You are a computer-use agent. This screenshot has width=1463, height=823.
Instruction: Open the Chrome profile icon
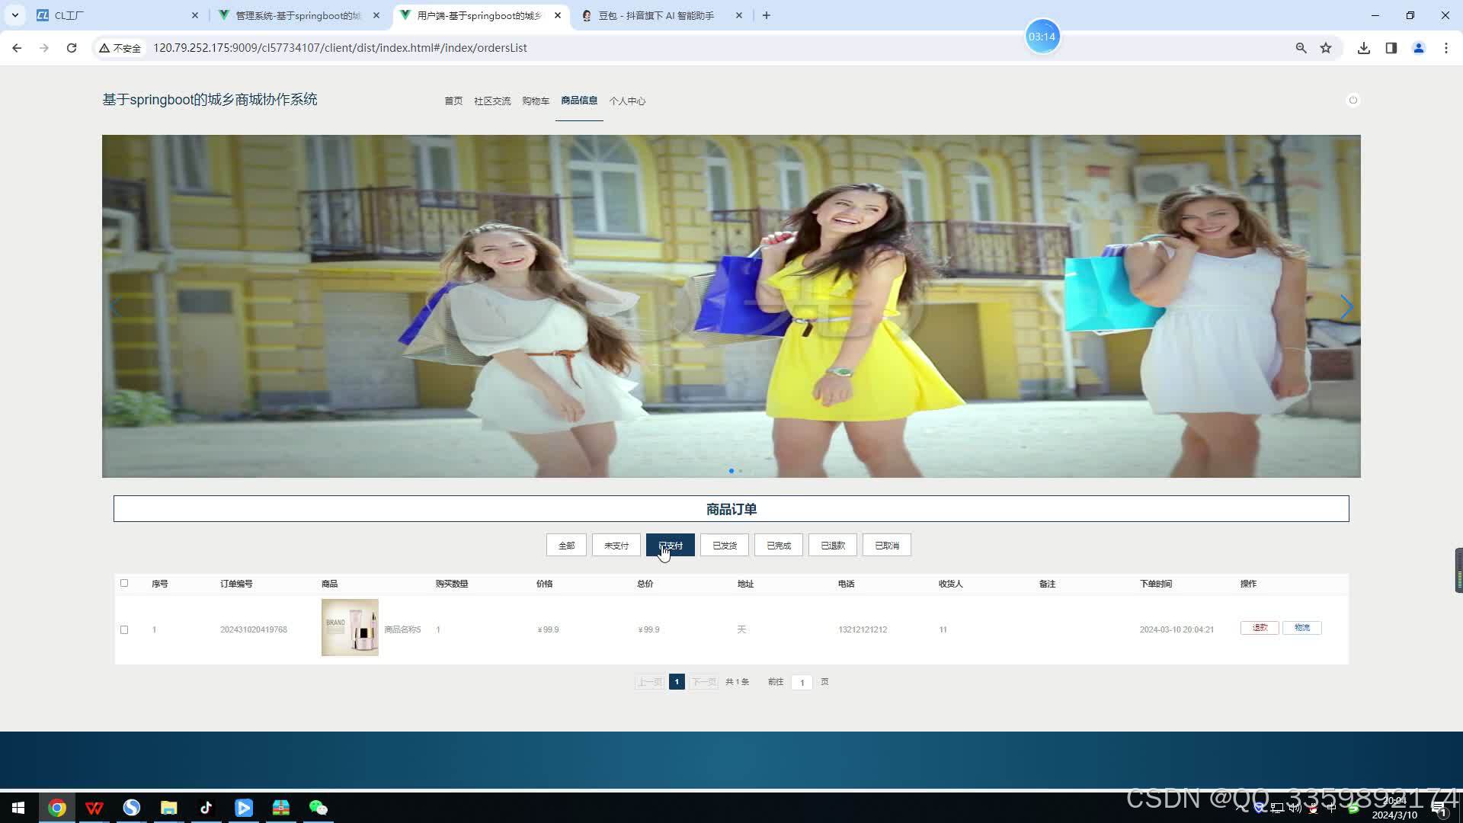point(1419,48)
